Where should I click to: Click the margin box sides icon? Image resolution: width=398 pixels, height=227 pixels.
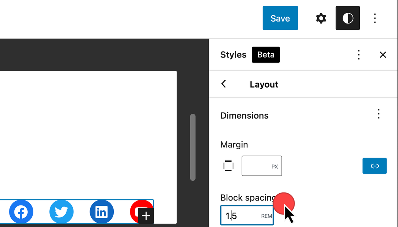coord(228,166)
